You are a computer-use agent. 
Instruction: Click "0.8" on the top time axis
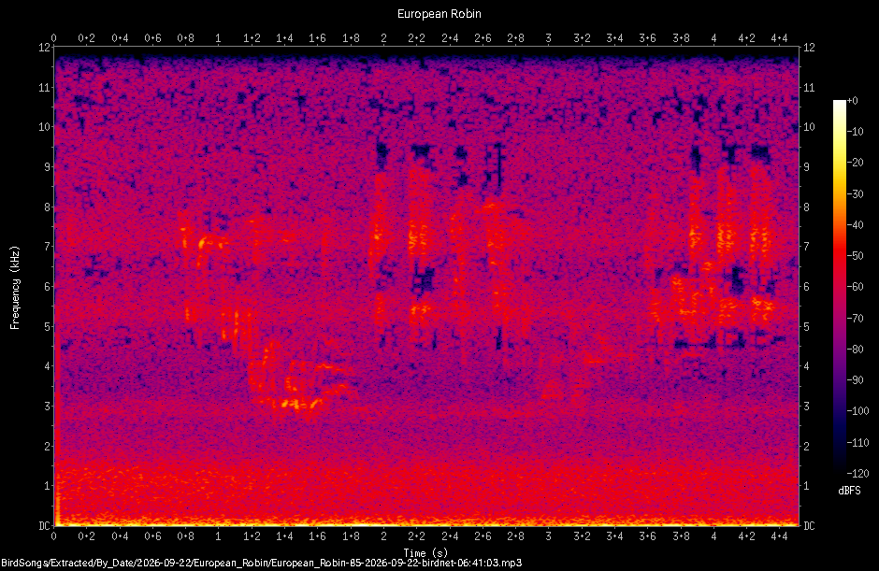[185, 38]
